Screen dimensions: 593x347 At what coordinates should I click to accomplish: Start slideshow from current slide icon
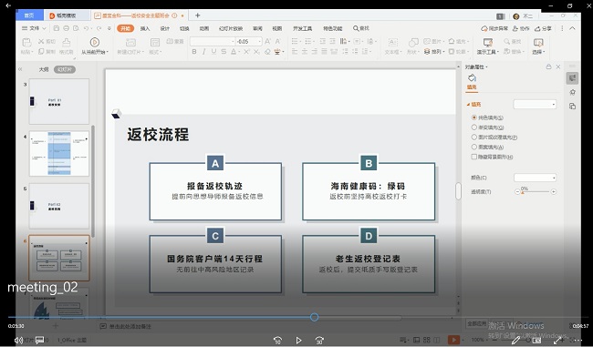pos(95,42)
